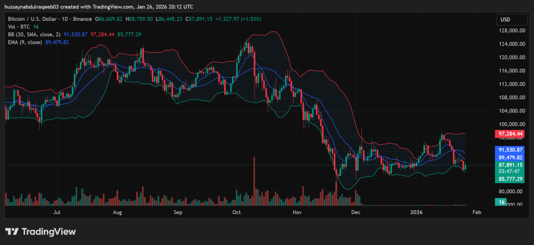Click the red 97,284.44 upper band price tag
The height and width of the screenshot is (245, 534).
[511, 134]
